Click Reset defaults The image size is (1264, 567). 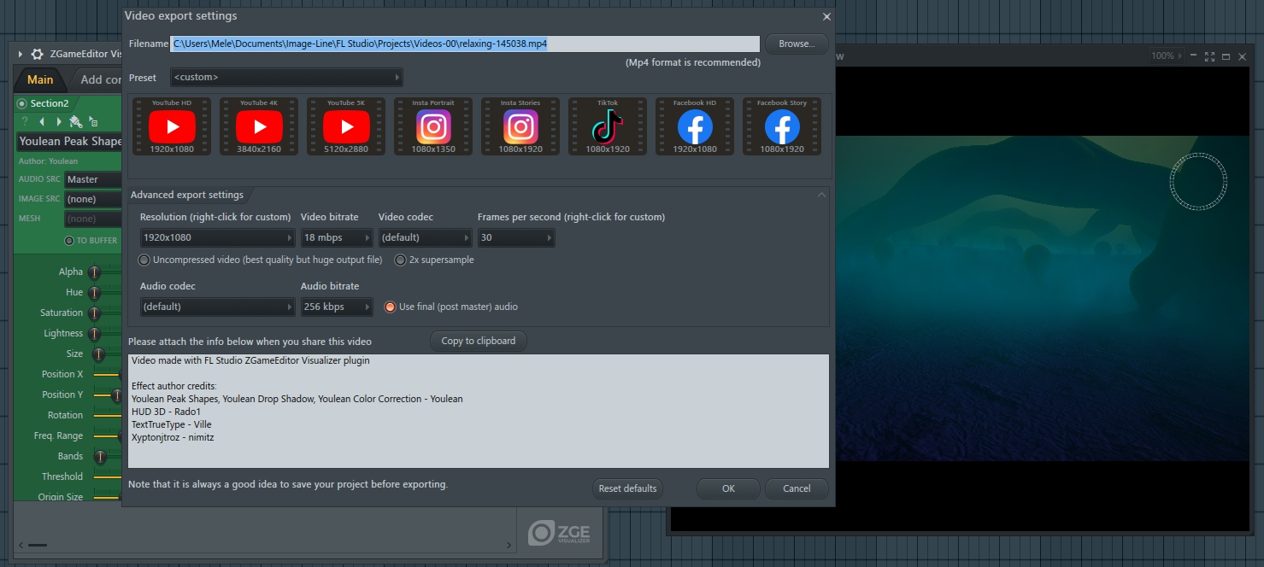coord(627,488)
